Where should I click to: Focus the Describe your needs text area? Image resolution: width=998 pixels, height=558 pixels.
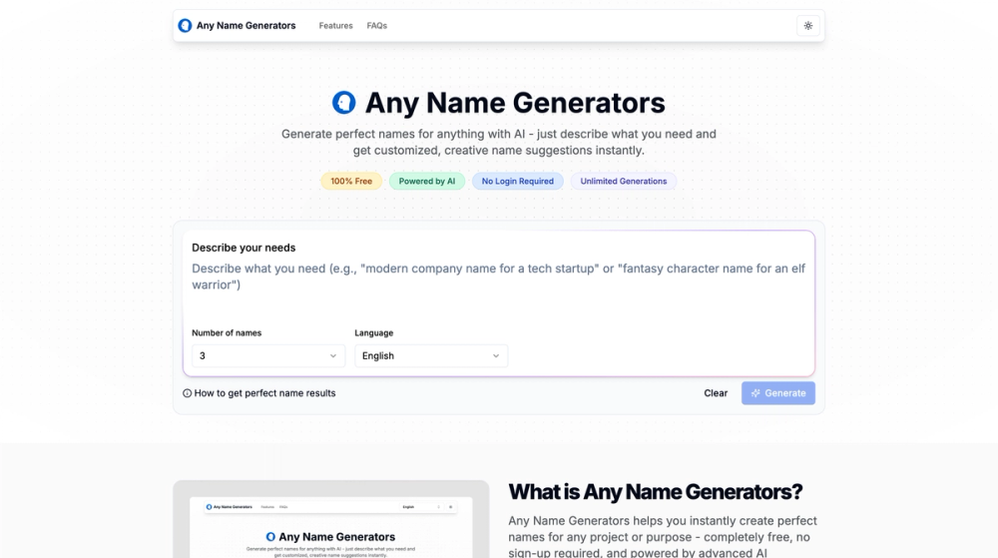click(498, 284)
